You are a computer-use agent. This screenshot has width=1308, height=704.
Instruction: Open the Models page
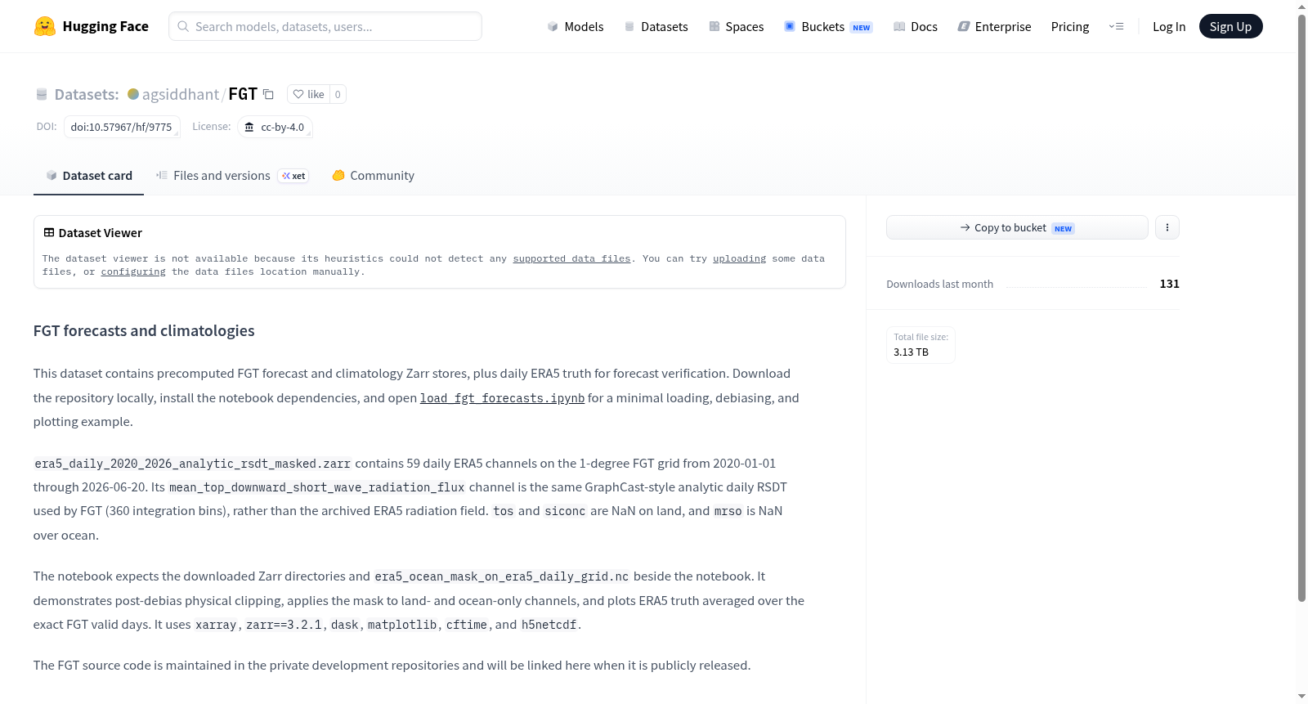click(x=576, y=26)
